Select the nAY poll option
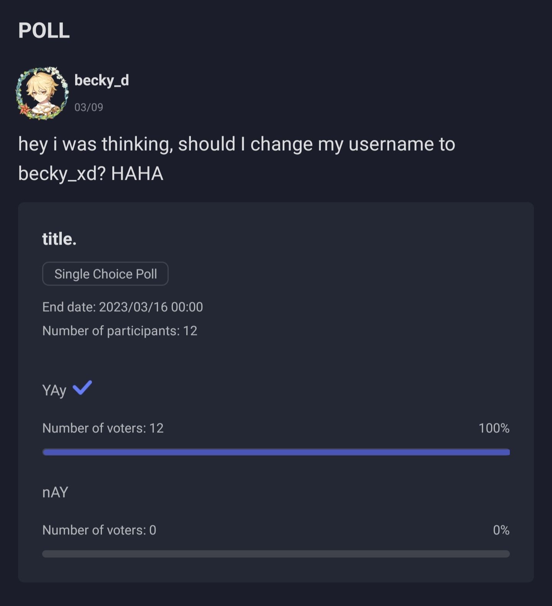Image resolution: width=552 pixels, height=606 pixels. [x=55, y=492]
